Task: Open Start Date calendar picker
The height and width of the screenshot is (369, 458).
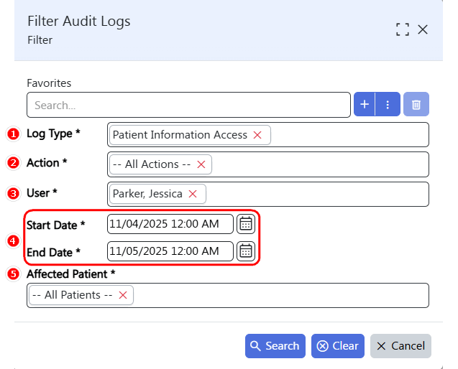Action: pyautogui.click(x=246, y=224)
